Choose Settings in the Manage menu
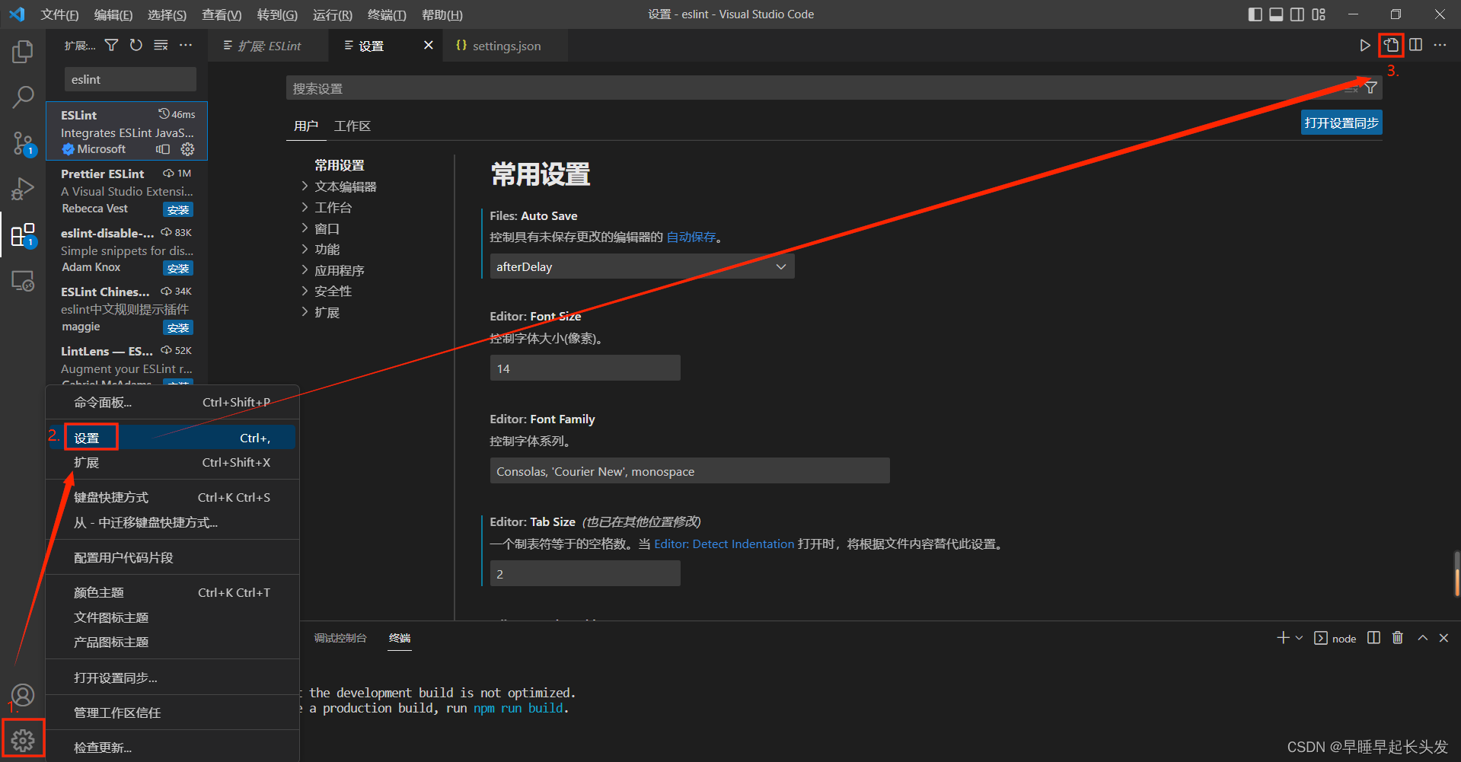1461x762 pixels. coord(171,438)
